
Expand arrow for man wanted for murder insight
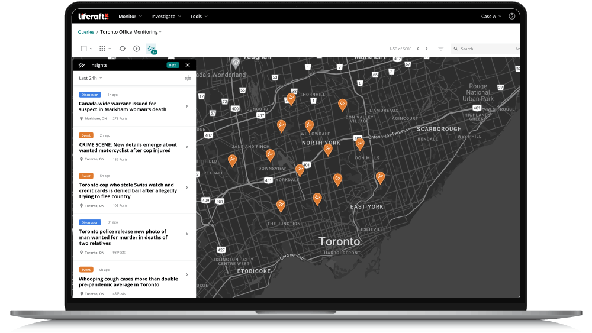(x=187, y=234)
